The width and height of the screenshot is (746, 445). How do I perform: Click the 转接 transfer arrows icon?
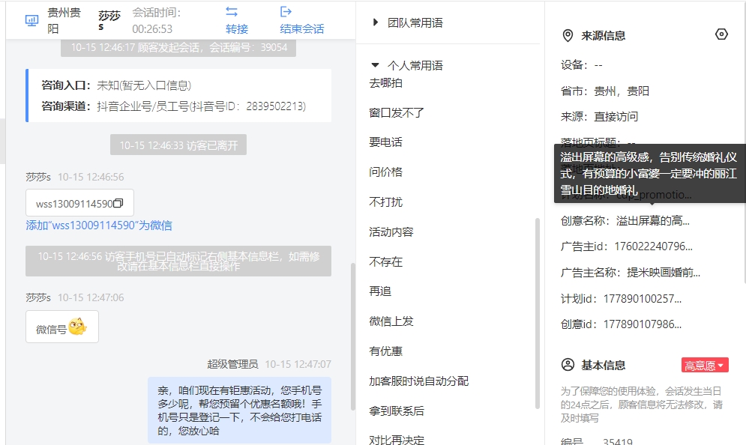pos(232,12)
